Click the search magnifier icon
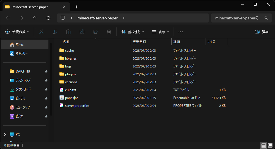 pyautogui.click(x=266, y=18)
